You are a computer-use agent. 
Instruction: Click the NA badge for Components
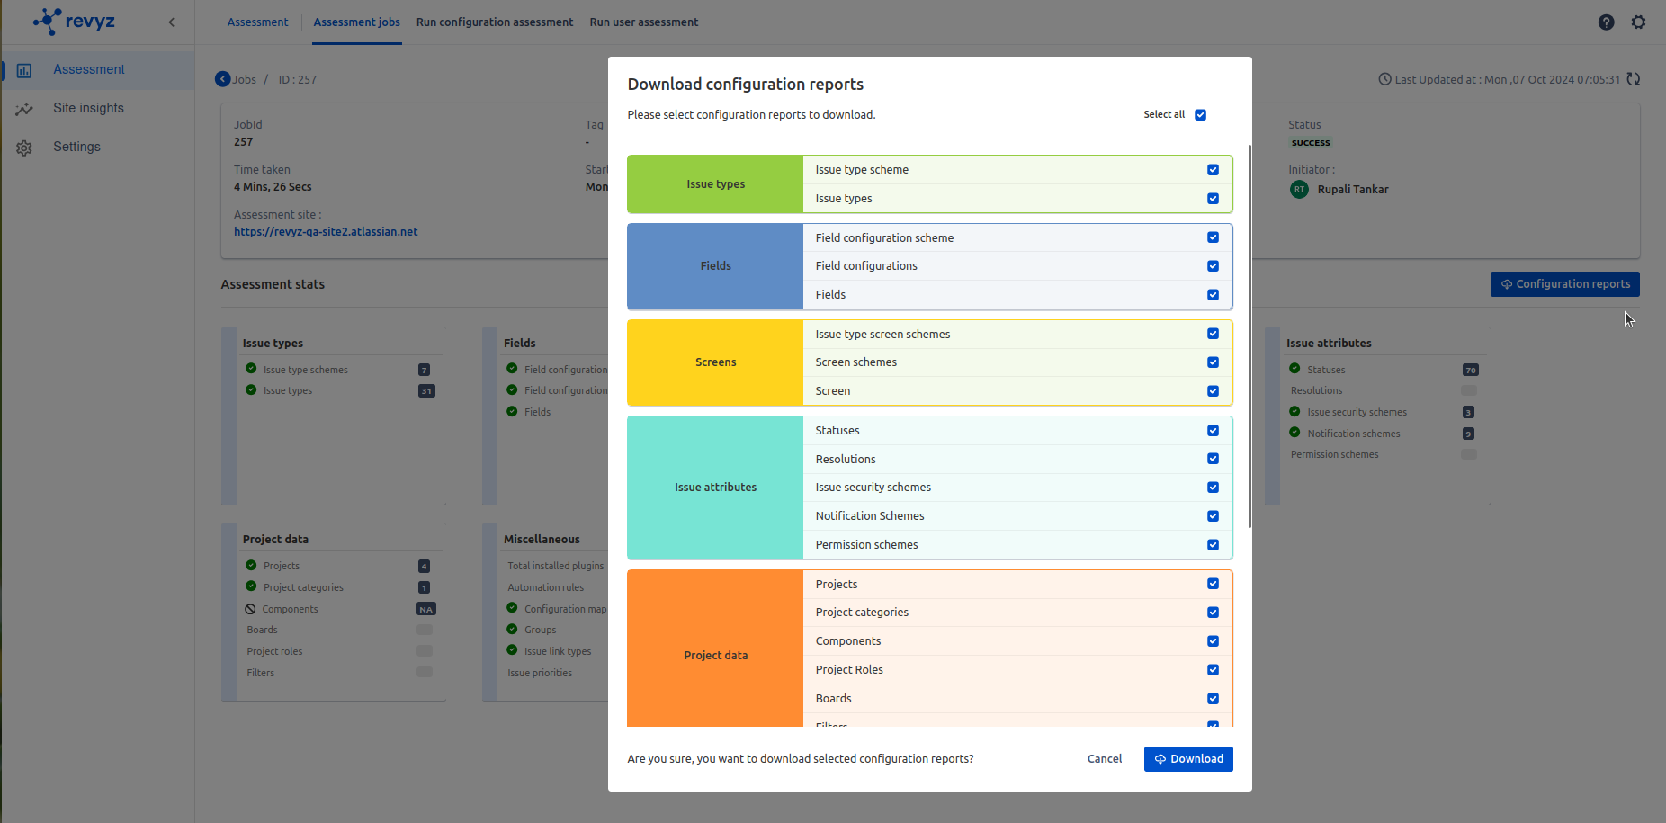tap(425, 609)
